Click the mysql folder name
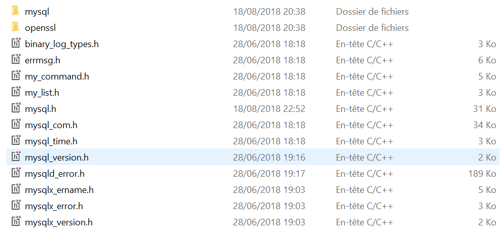Viewport: 504px width, 237px height. 37,12
